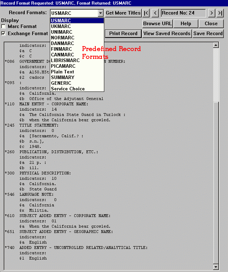Select UKMARC from the format list
This screenshot has width=228, height=272.
77,26
